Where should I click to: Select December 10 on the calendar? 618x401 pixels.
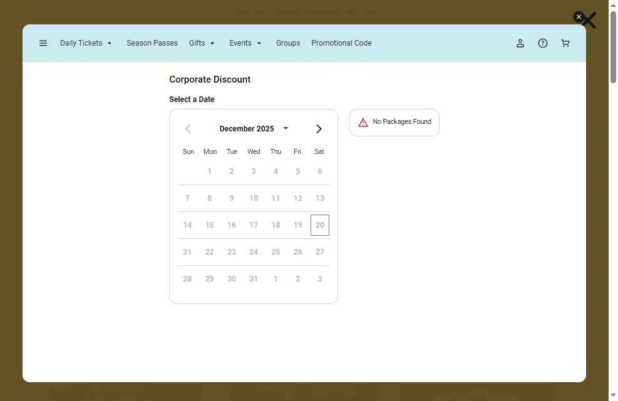(254, 198)
